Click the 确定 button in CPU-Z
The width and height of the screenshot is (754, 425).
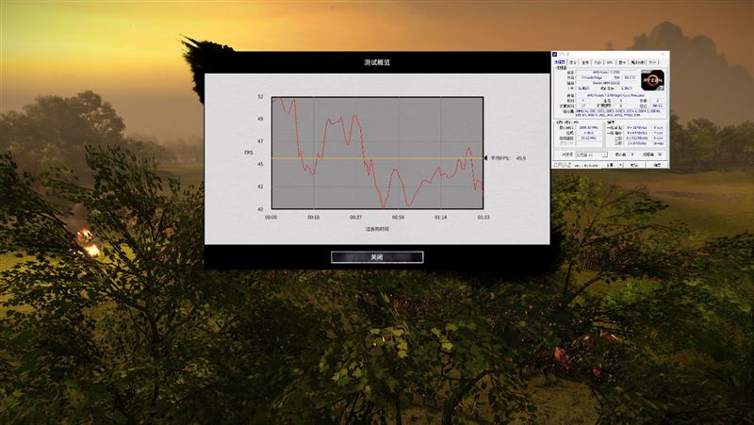tap(657, 165)
